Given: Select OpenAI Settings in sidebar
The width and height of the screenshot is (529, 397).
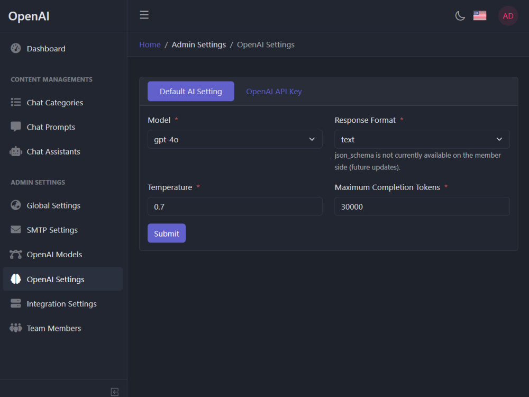Looking at the screenshot, I should pyautogui.click(x=63, y=279).
